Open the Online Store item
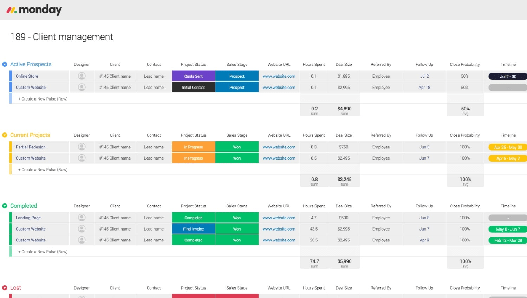The height and width of the screenshot is (298, 527). click(x=27, y=76)
